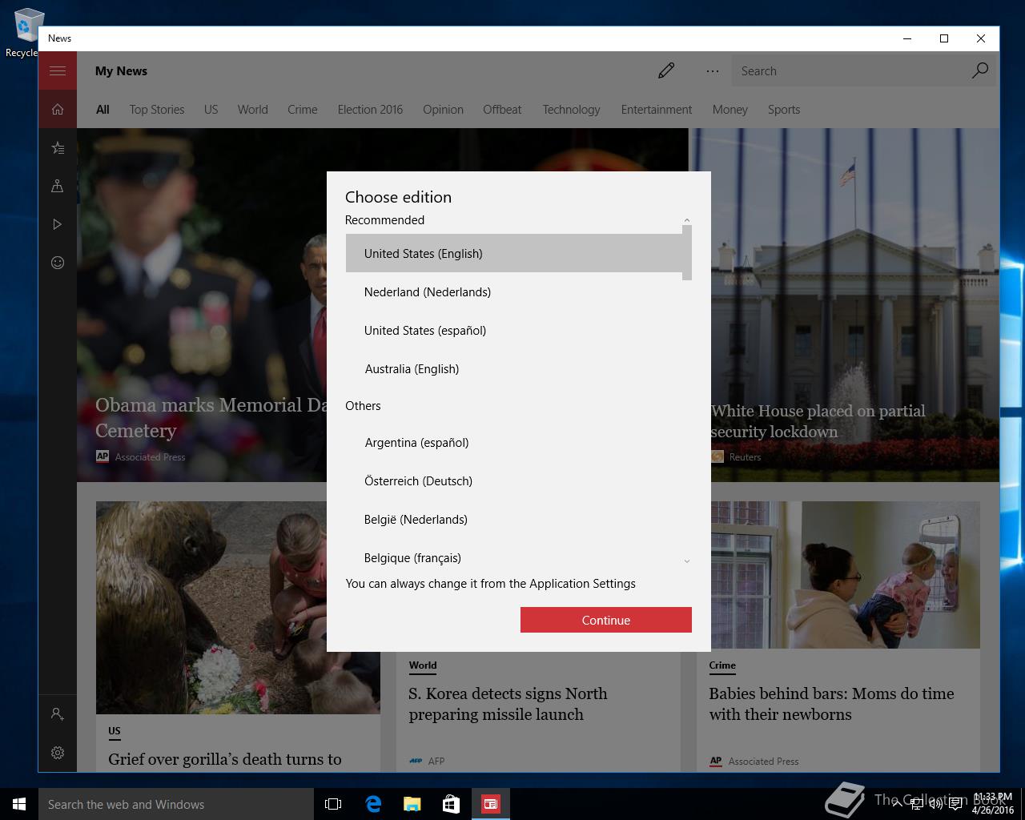The width and height of the screenshot is (1025, 820).
Task: Open the hamburger navigation menu
Action: click(x=58, y=71)
